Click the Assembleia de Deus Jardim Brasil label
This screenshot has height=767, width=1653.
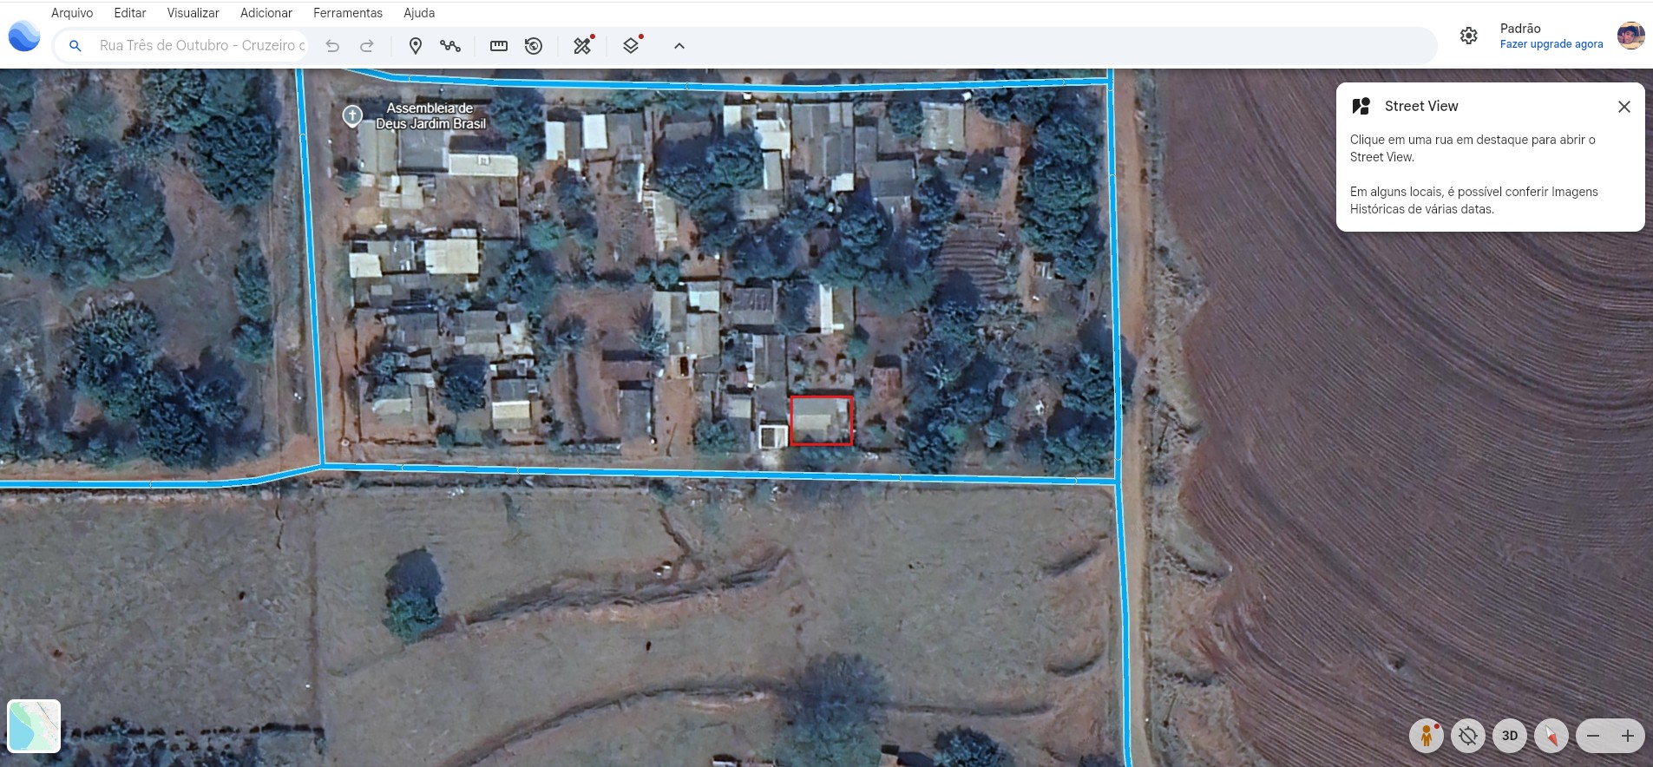click(430, 116)
